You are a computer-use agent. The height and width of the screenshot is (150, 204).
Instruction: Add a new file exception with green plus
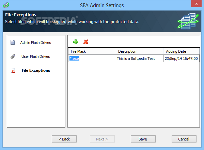(76, 42)
